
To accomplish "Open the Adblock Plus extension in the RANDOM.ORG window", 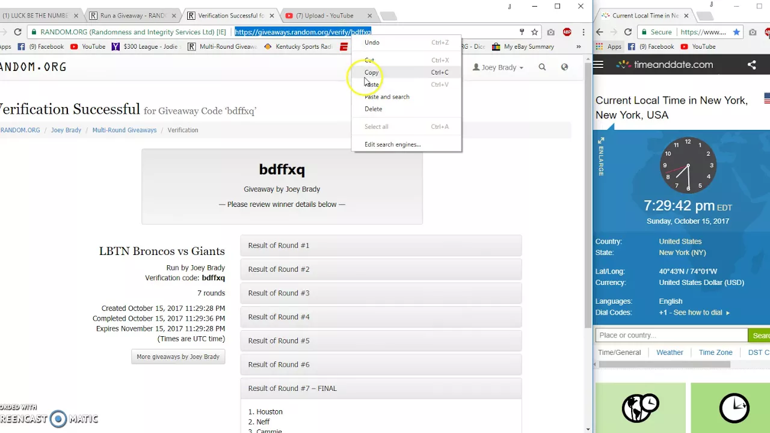I will coord(567,32).
